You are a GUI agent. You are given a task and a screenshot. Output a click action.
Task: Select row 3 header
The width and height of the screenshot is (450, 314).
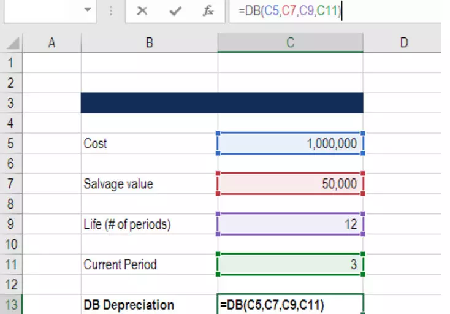point(11,103)
